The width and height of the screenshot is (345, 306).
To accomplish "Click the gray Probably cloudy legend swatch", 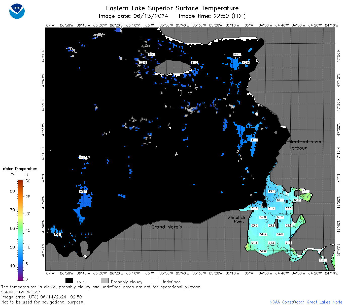I will click(x=105, y=281).
